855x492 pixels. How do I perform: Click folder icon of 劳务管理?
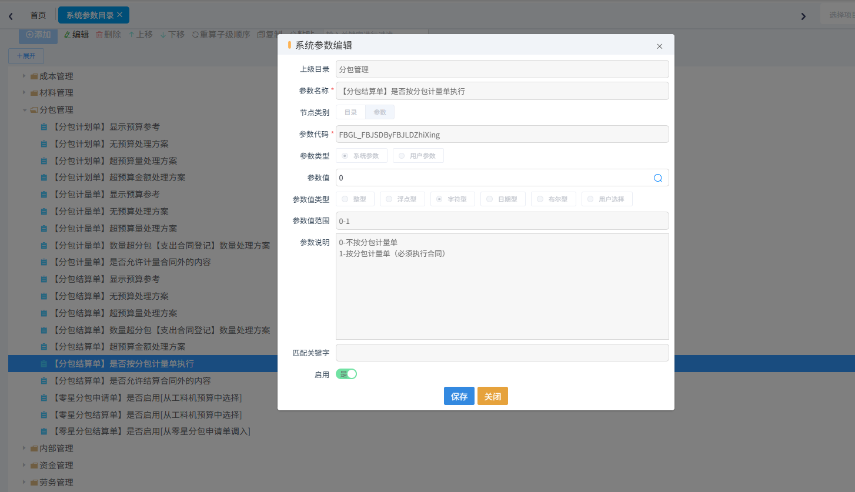pyautogui.click(x=34, y=483)
